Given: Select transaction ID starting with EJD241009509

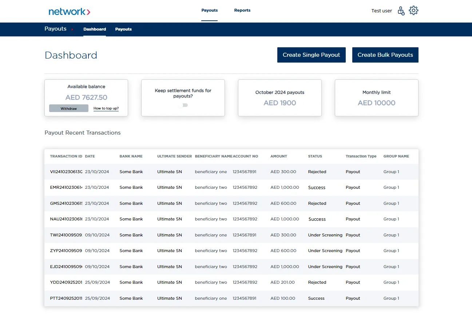Looking at the screenshot, I should (66, 267).
